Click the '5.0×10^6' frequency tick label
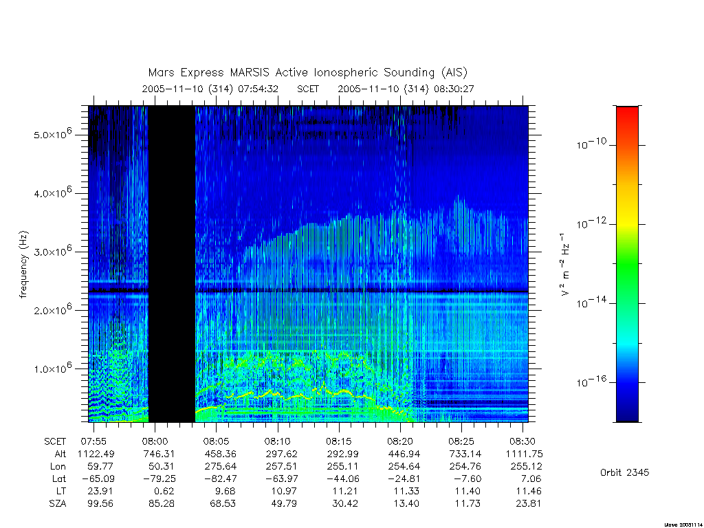704x528 pixels. tap(52, 134)
